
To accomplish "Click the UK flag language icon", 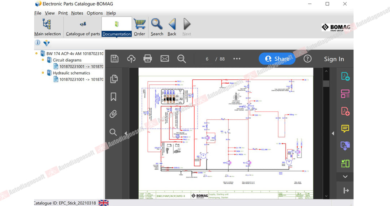I will point(104,203).
